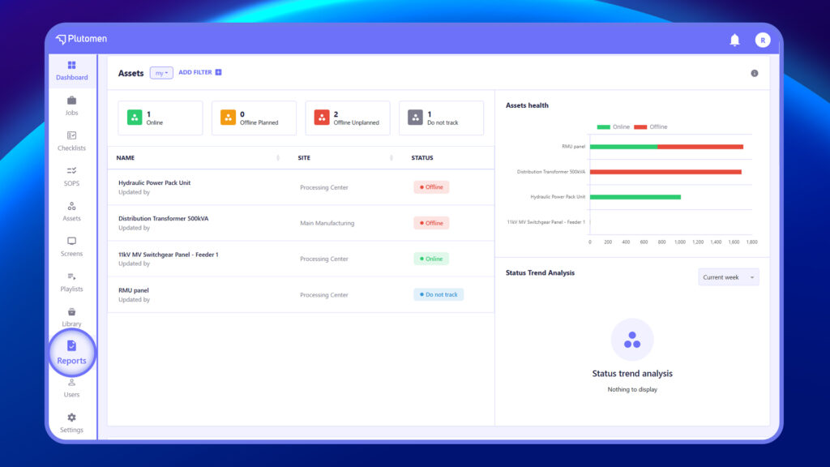
Task: Click the notifications bell icon
Action: 734,41
